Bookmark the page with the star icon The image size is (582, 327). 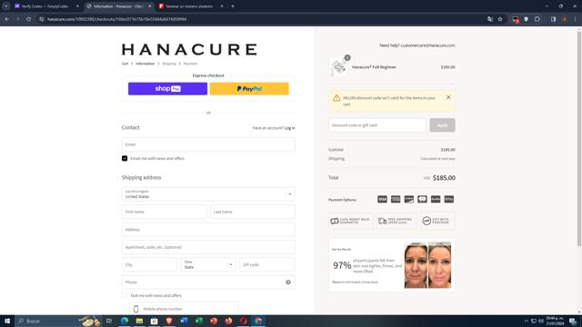pyautogui.click(x=500, y=19)
